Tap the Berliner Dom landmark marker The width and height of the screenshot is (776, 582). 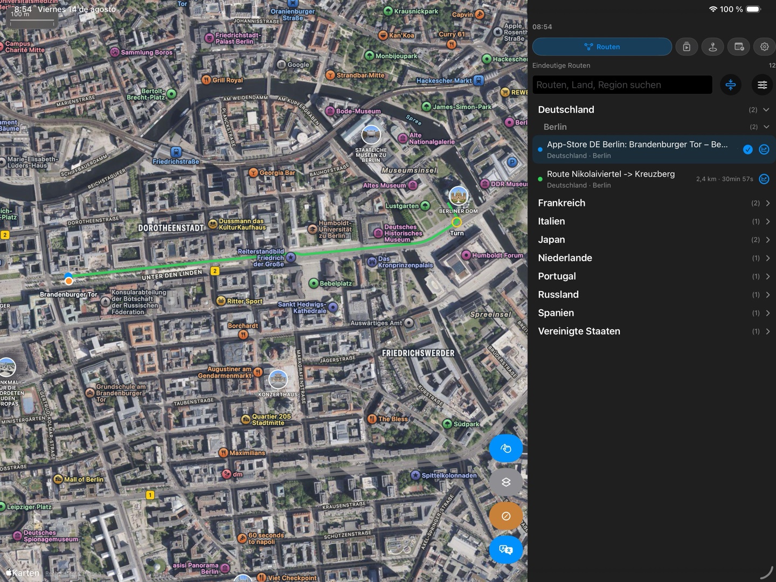pyautogui.click(x=458, y=196)
